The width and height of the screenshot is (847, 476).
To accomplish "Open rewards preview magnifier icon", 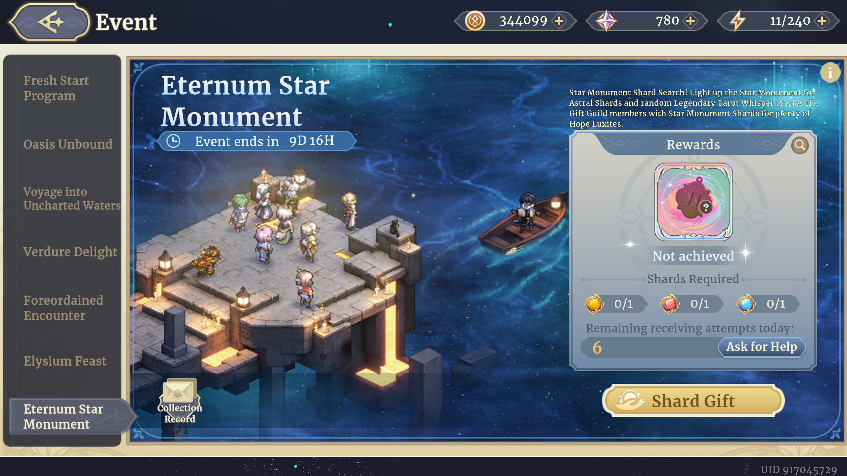I will (800, 145).
